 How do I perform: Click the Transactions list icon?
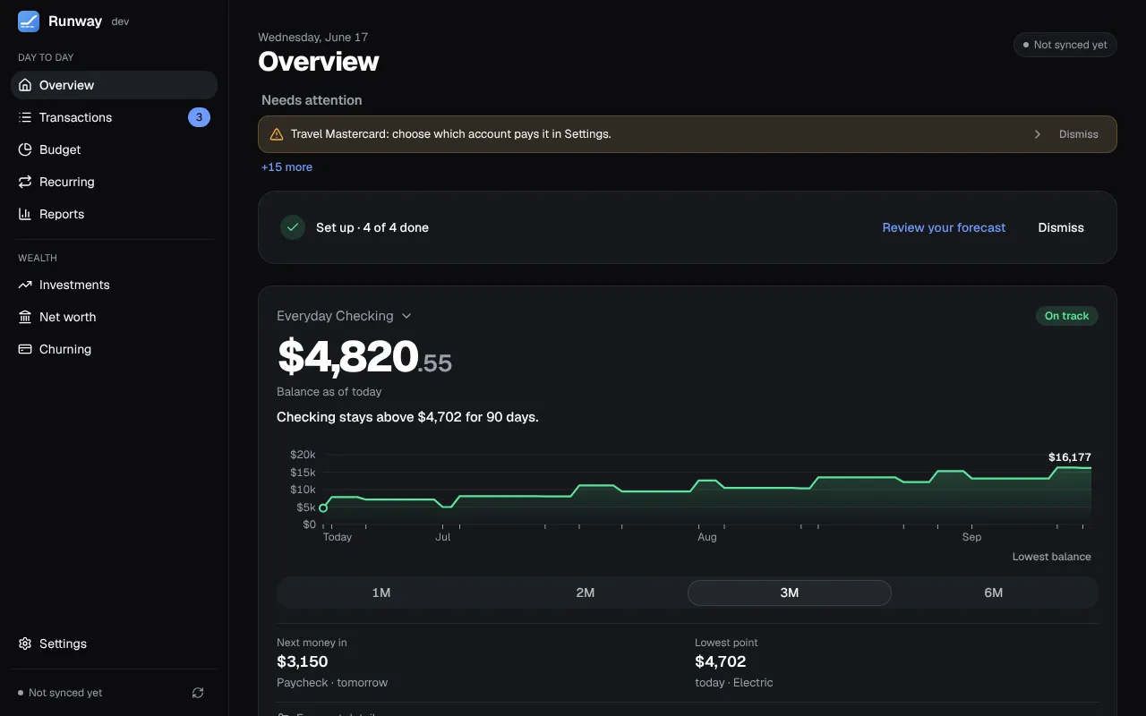point(25,117)
